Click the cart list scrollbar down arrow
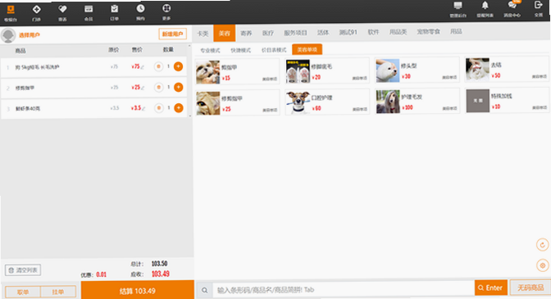 [x=190, y=116]
